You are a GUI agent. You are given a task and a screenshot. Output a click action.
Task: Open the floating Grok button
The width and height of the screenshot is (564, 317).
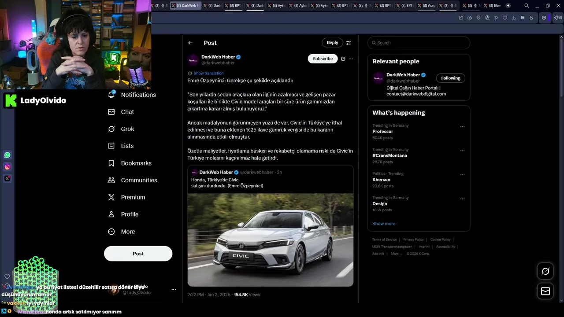click(545, 271)
